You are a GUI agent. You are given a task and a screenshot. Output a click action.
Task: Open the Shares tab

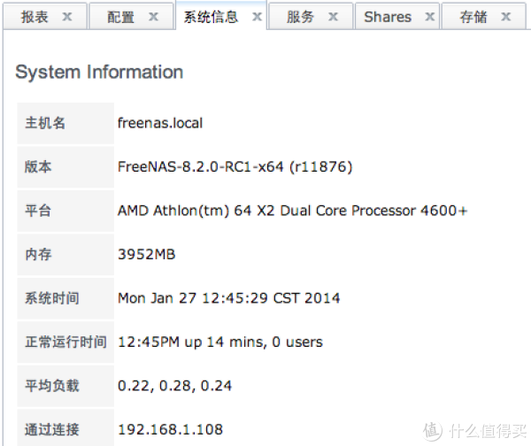388,17
